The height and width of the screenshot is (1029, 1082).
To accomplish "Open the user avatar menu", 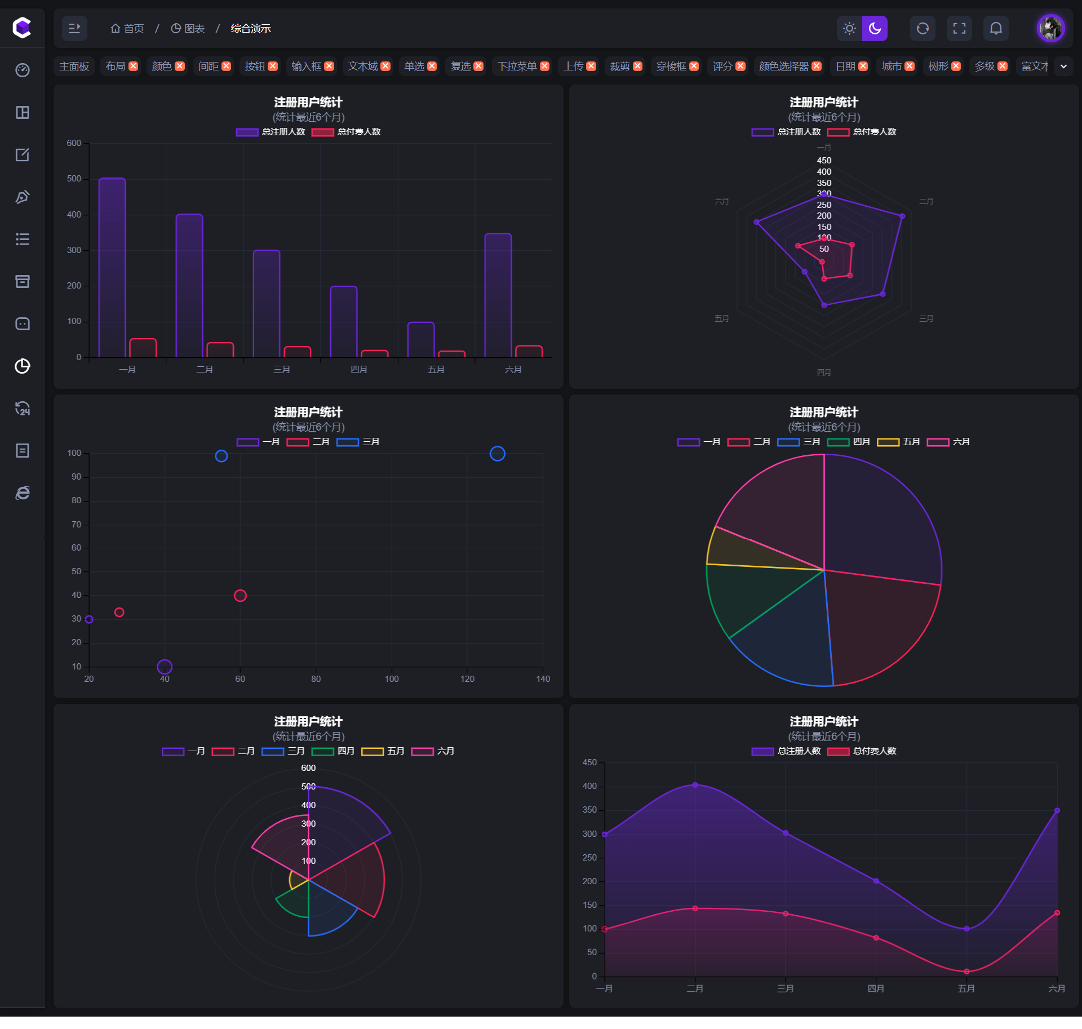I will pyautogui.click(x=1050, y=28).
